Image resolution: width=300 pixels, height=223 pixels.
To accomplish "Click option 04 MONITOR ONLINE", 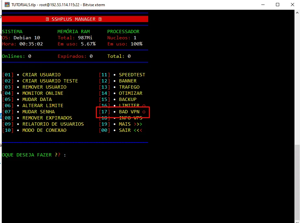I will 33,93.
